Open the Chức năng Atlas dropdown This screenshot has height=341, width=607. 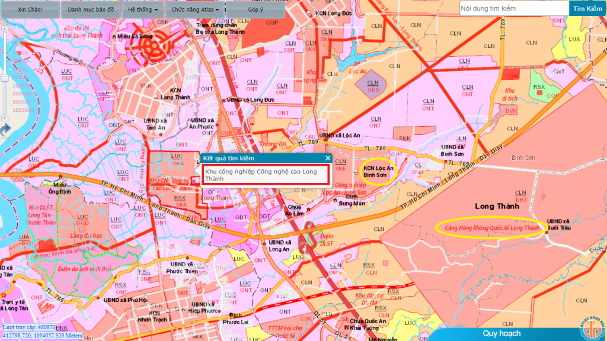[x=194, y=9]
